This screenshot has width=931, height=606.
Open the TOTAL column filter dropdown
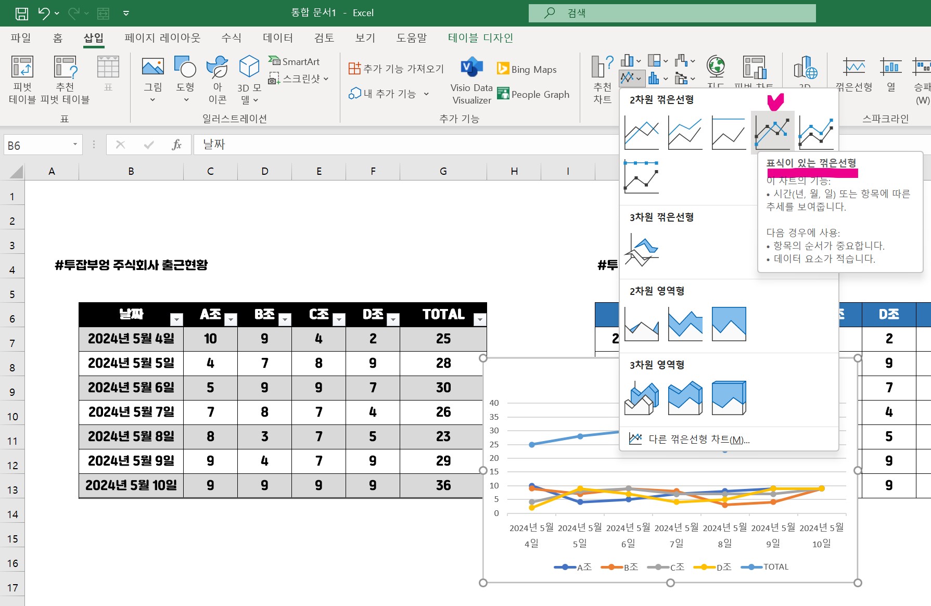[480, 319]
